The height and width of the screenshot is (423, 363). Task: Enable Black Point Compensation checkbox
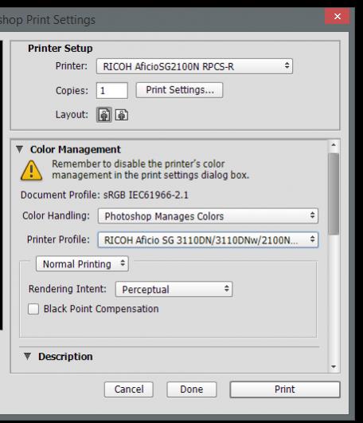coord(33,309)
